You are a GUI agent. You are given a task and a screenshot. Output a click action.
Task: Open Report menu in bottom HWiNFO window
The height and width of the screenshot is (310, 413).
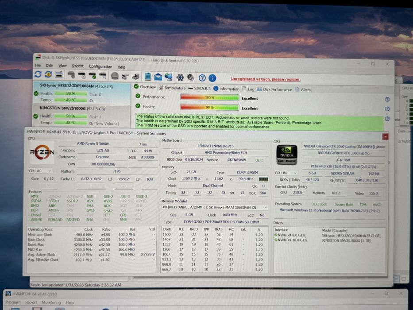tap(31, 302)
